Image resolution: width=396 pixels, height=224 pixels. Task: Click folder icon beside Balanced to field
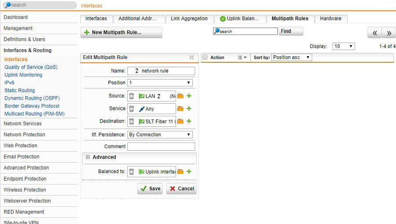click(x=180, y=172)
